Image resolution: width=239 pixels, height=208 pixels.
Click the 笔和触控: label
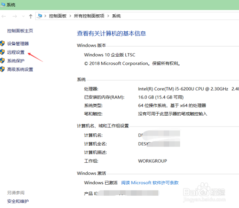pyautogui.click(x=93, y=114)
